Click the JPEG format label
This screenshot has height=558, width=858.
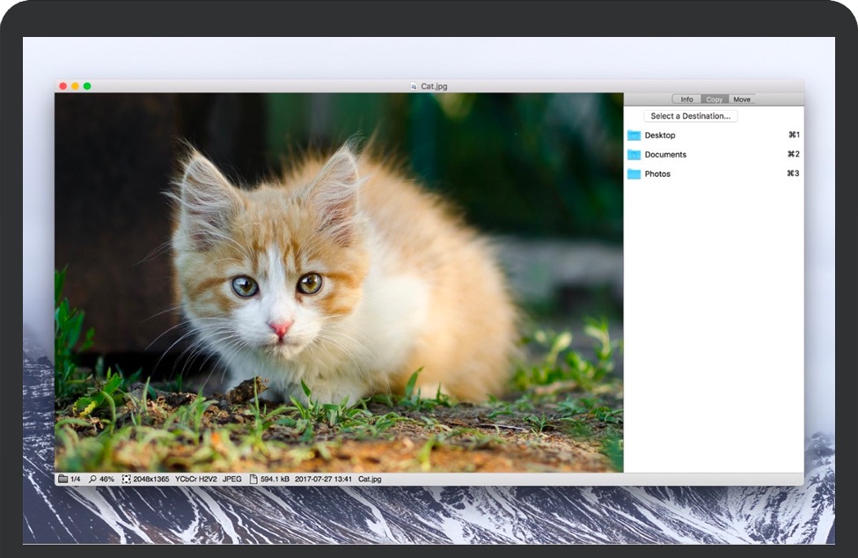click(231, 479)
